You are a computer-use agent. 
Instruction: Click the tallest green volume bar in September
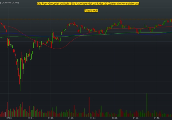(x=147, y=105)
